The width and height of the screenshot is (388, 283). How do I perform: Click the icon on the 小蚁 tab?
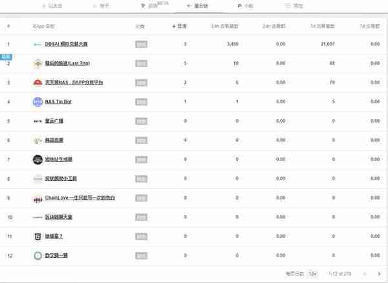239,6
